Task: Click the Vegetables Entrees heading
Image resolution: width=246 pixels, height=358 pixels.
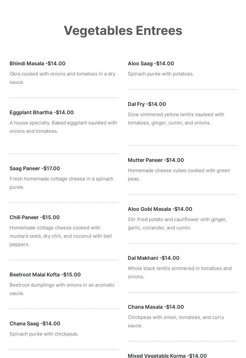Action: [123, 31]
